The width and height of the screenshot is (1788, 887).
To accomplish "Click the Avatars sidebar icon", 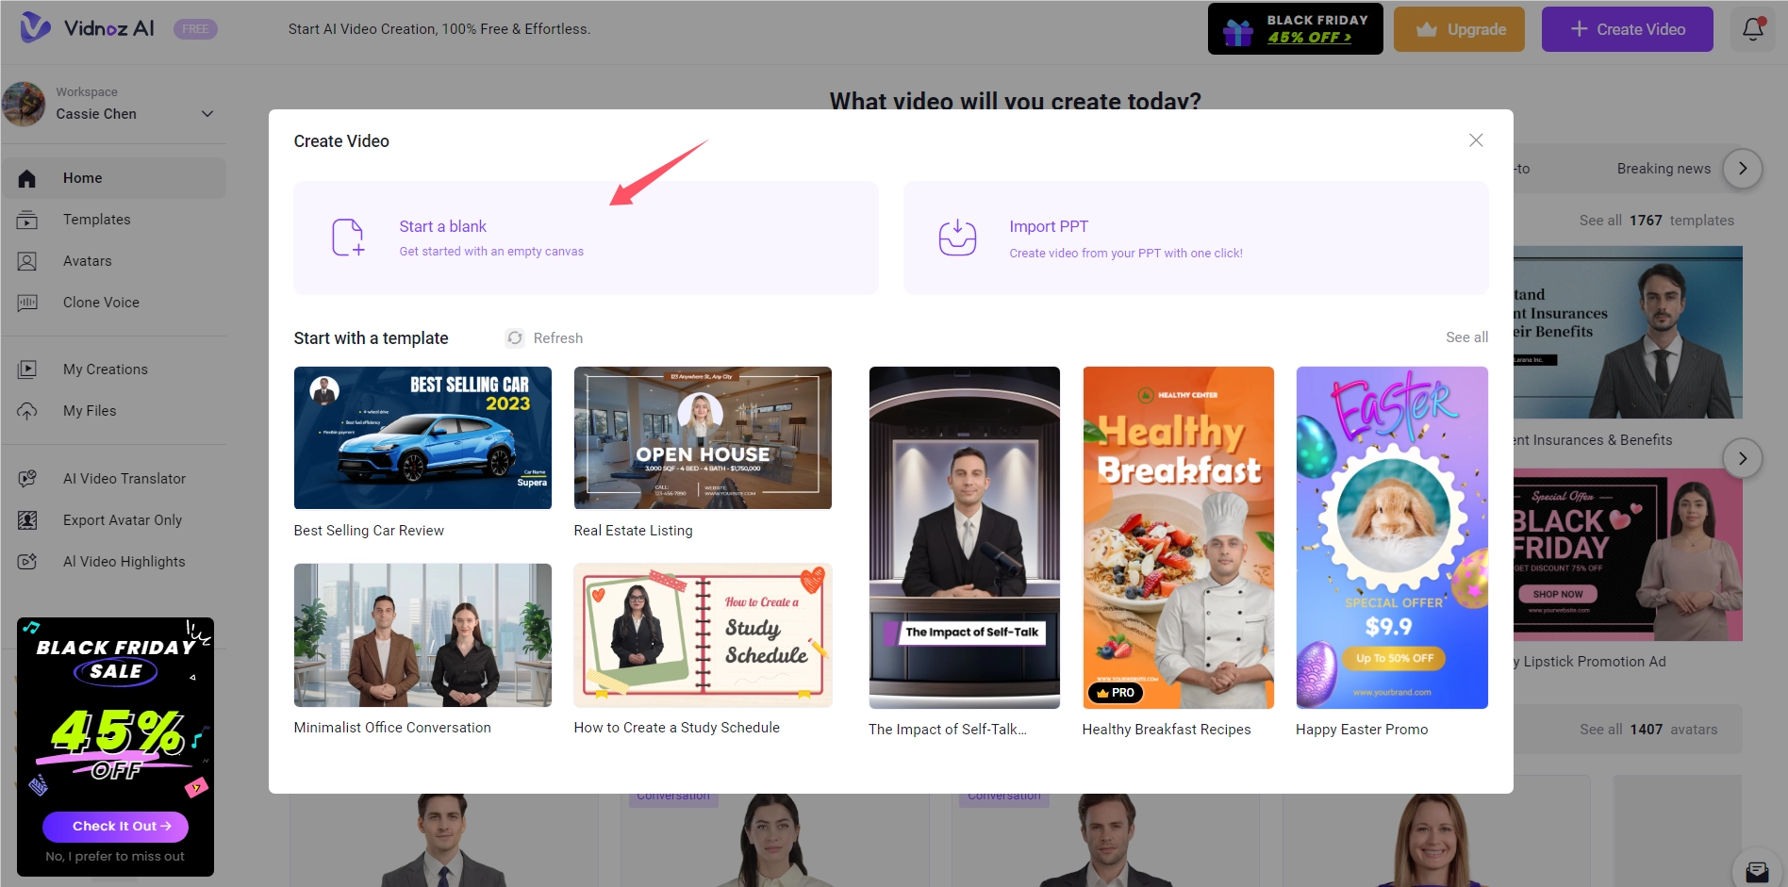I will [27, 261].
